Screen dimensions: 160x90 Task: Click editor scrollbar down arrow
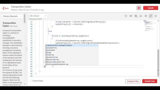158,76
